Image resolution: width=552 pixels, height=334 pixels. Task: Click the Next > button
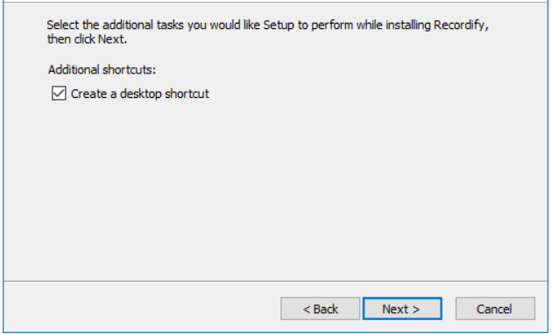point(402,309)
